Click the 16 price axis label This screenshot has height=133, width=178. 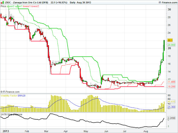[x=169, y=64]
